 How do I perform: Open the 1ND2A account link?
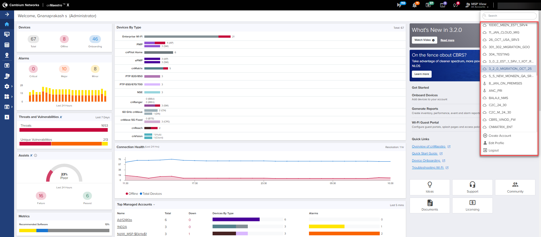pyautogui.click(x=122, y=227)
